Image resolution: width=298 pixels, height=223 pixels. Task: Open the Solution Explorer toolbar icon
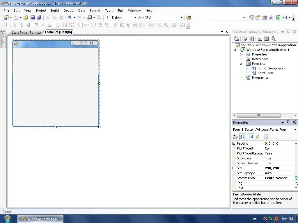[251, 17]
